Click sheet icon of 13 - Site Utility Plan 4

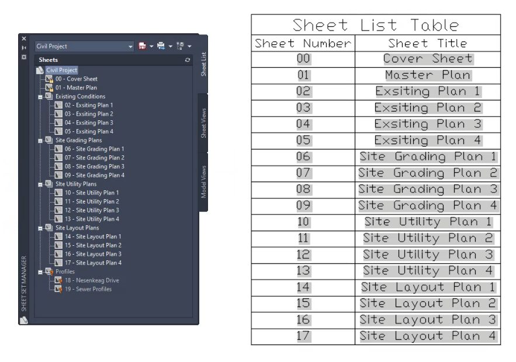58,219
